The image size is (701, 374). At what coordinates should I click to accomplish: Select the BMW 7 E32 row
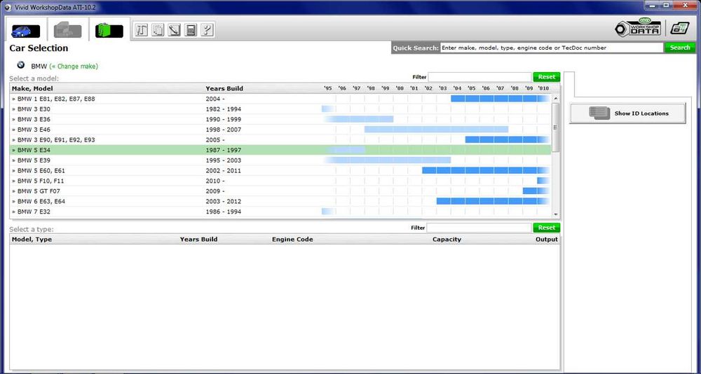(x=281, y=212)
